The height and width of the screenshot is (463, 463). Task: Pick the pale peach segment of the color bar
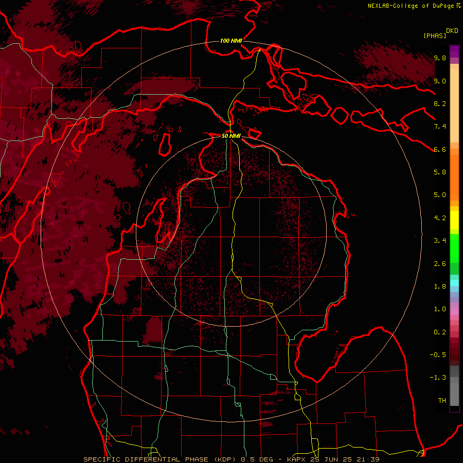point(454,105)
